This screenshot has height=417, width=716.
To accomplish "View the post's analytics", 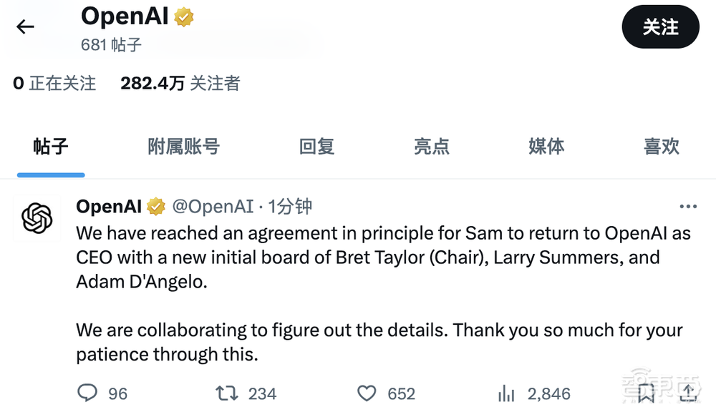I will 506,393.
